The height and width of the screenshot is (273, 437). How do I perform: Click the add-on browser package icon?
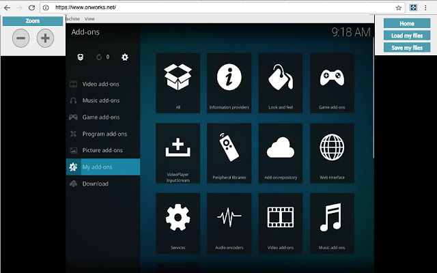(81, 57)
